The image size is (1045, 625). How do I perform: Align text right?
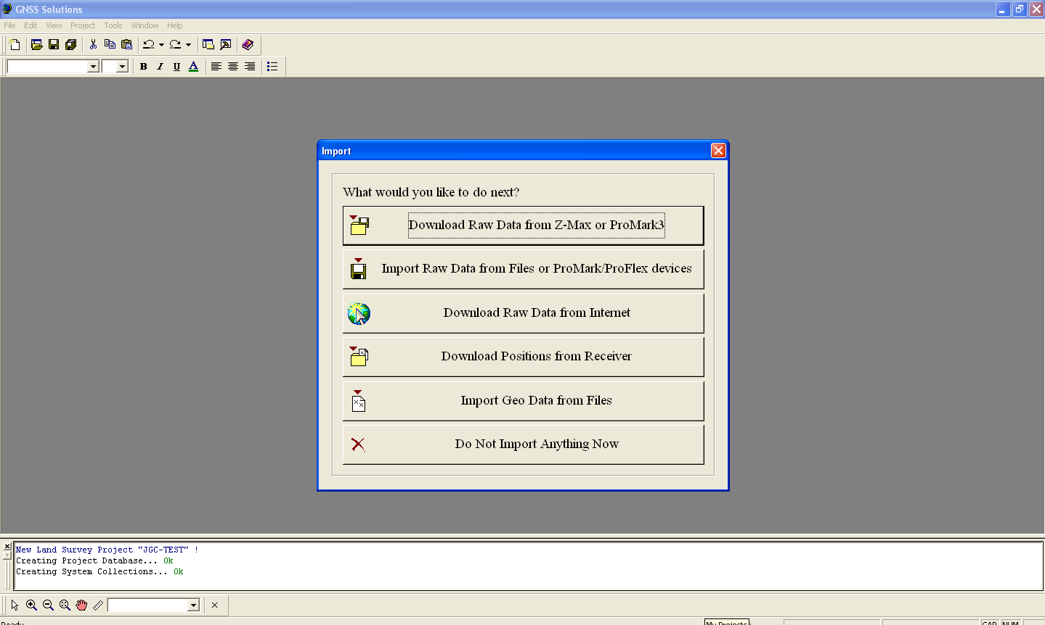click(250, 66)
